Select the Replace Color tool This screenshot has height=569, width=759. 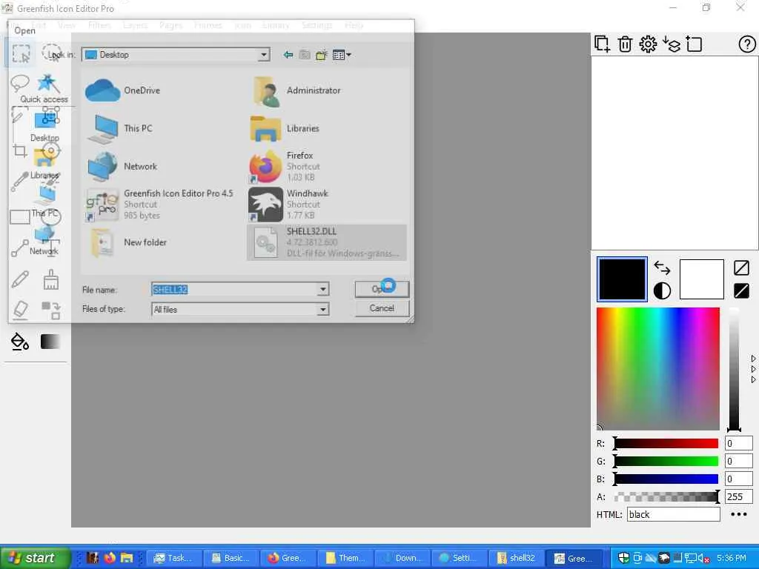[51, 310]
